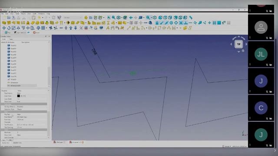Click the Open file folder icon

coord(9,17)
